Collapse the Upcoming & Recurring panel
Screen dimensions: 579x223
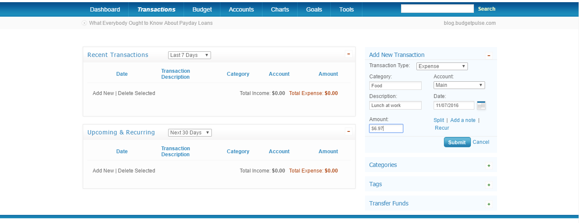pos(348,131)
